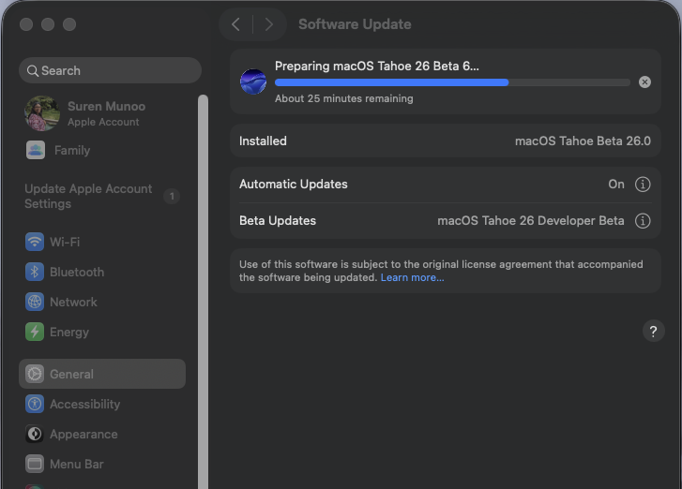Click macOS Tahoe 26 Developer Beta value
This screenshot has height=489, width=682.
531,221
